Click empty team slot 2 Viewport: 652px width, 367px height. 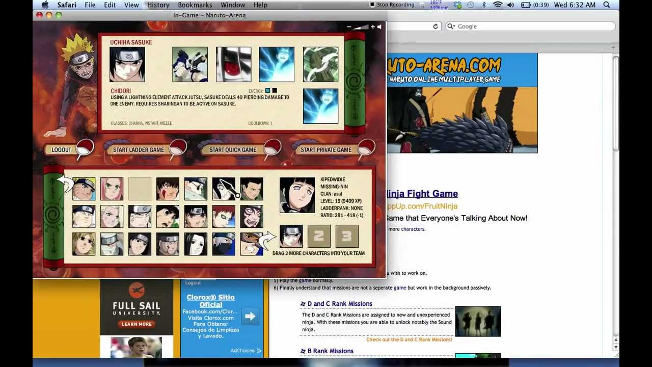319,237
